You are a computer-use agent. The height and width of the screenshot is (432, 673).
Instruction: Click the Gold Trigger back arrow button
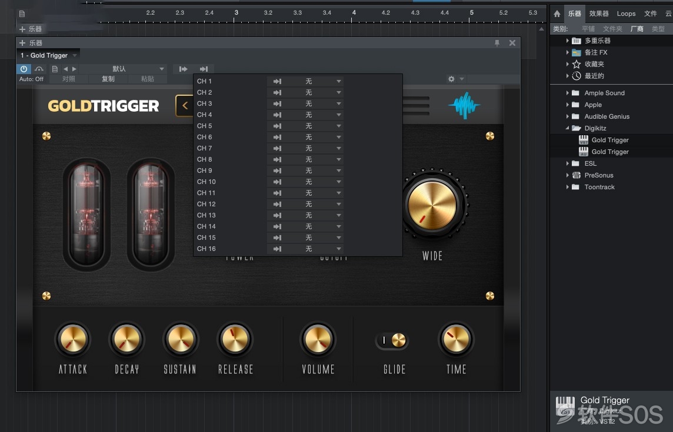185,106
